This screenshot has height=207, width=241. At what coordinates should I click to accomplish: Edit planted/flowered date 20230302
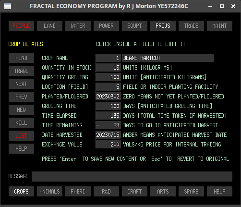(x=108, y=97)
